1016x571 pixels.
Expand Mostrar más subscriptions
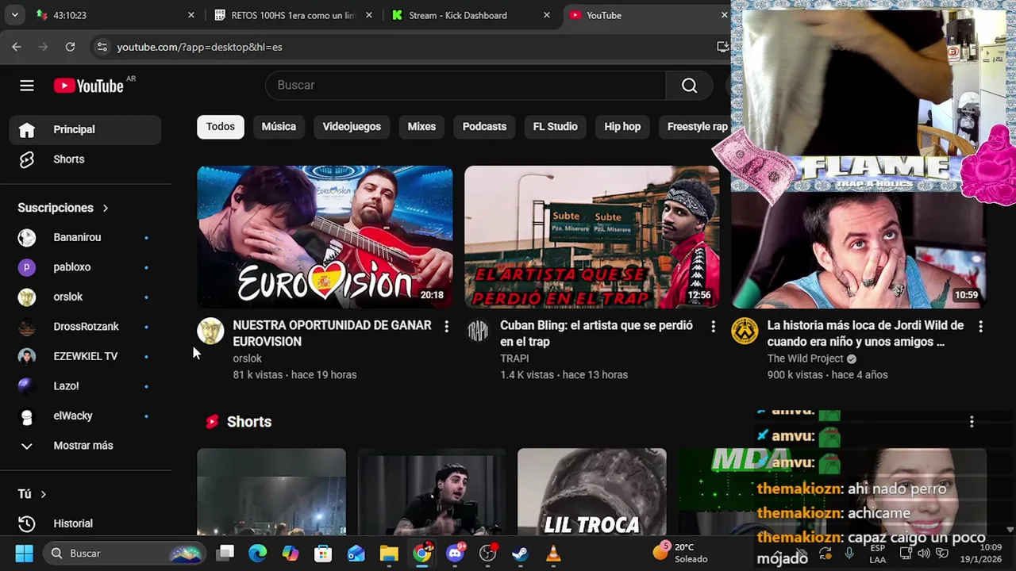tap(85, 446)
